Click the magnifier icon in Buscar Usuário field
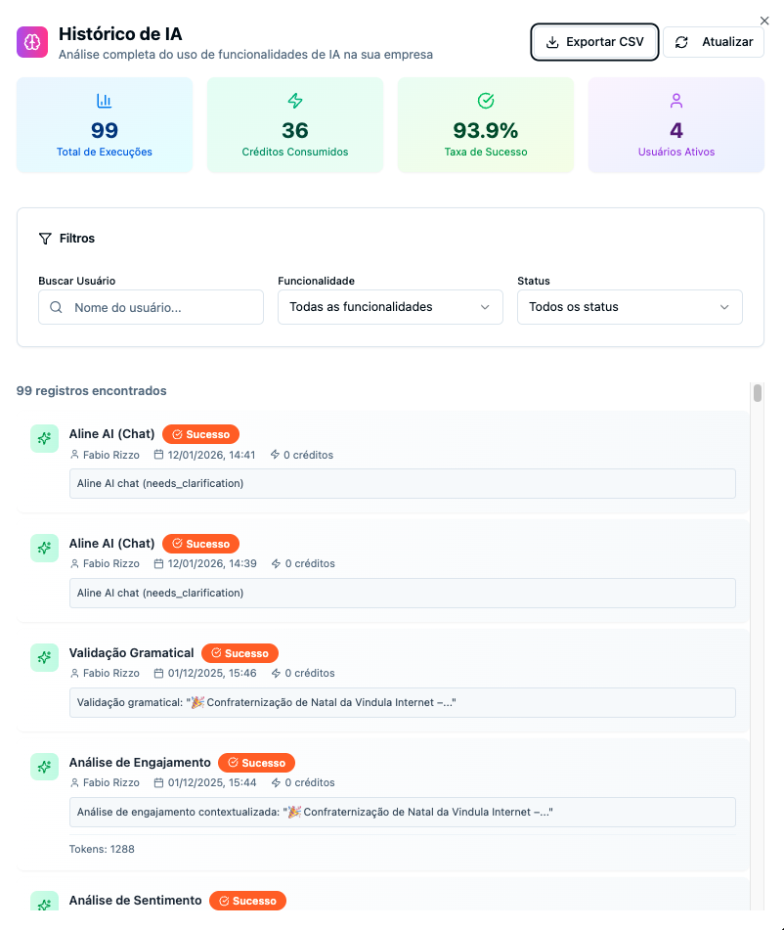The height and width of the screenshot is (930, 784). (x=56, y=306)
